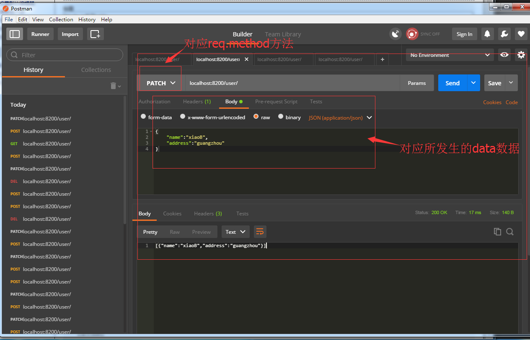This screenshot has height=340, width=530.
Task: Click the history Filter search field
Action: 65,55
